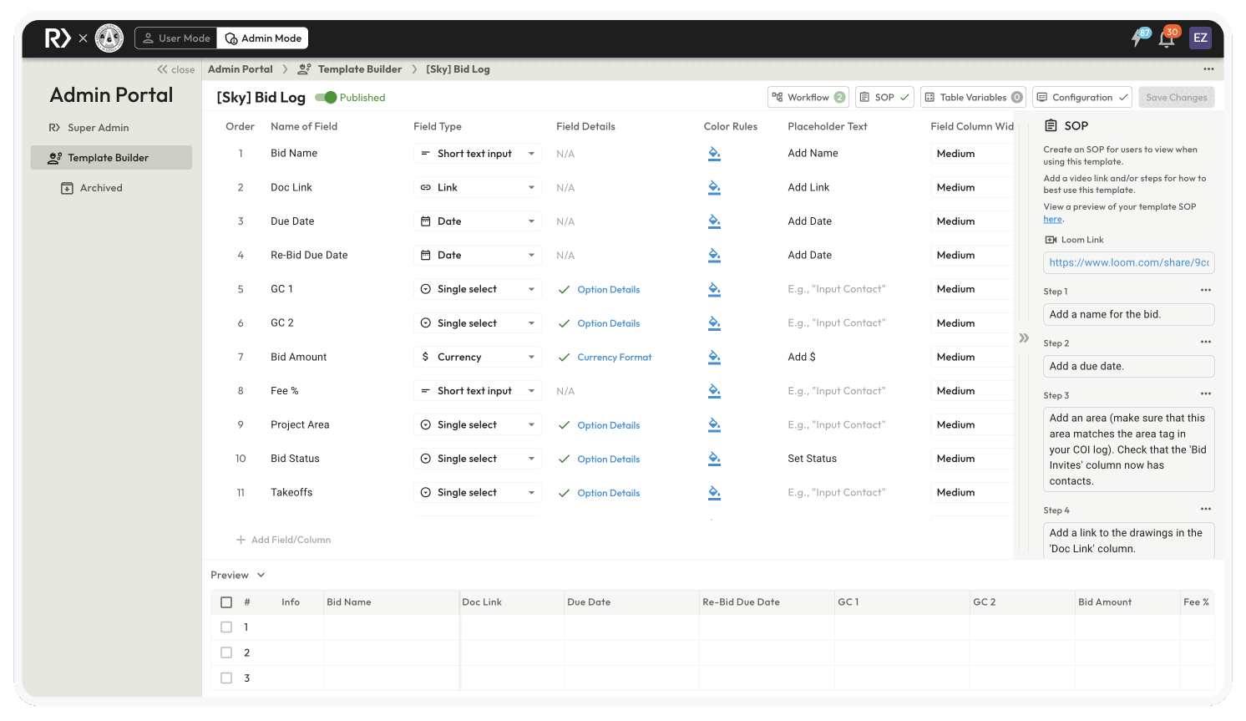The height and width of the screenshot is (721, 1246).
Task: Open color rules for GC 2
Action: [714, 323]
